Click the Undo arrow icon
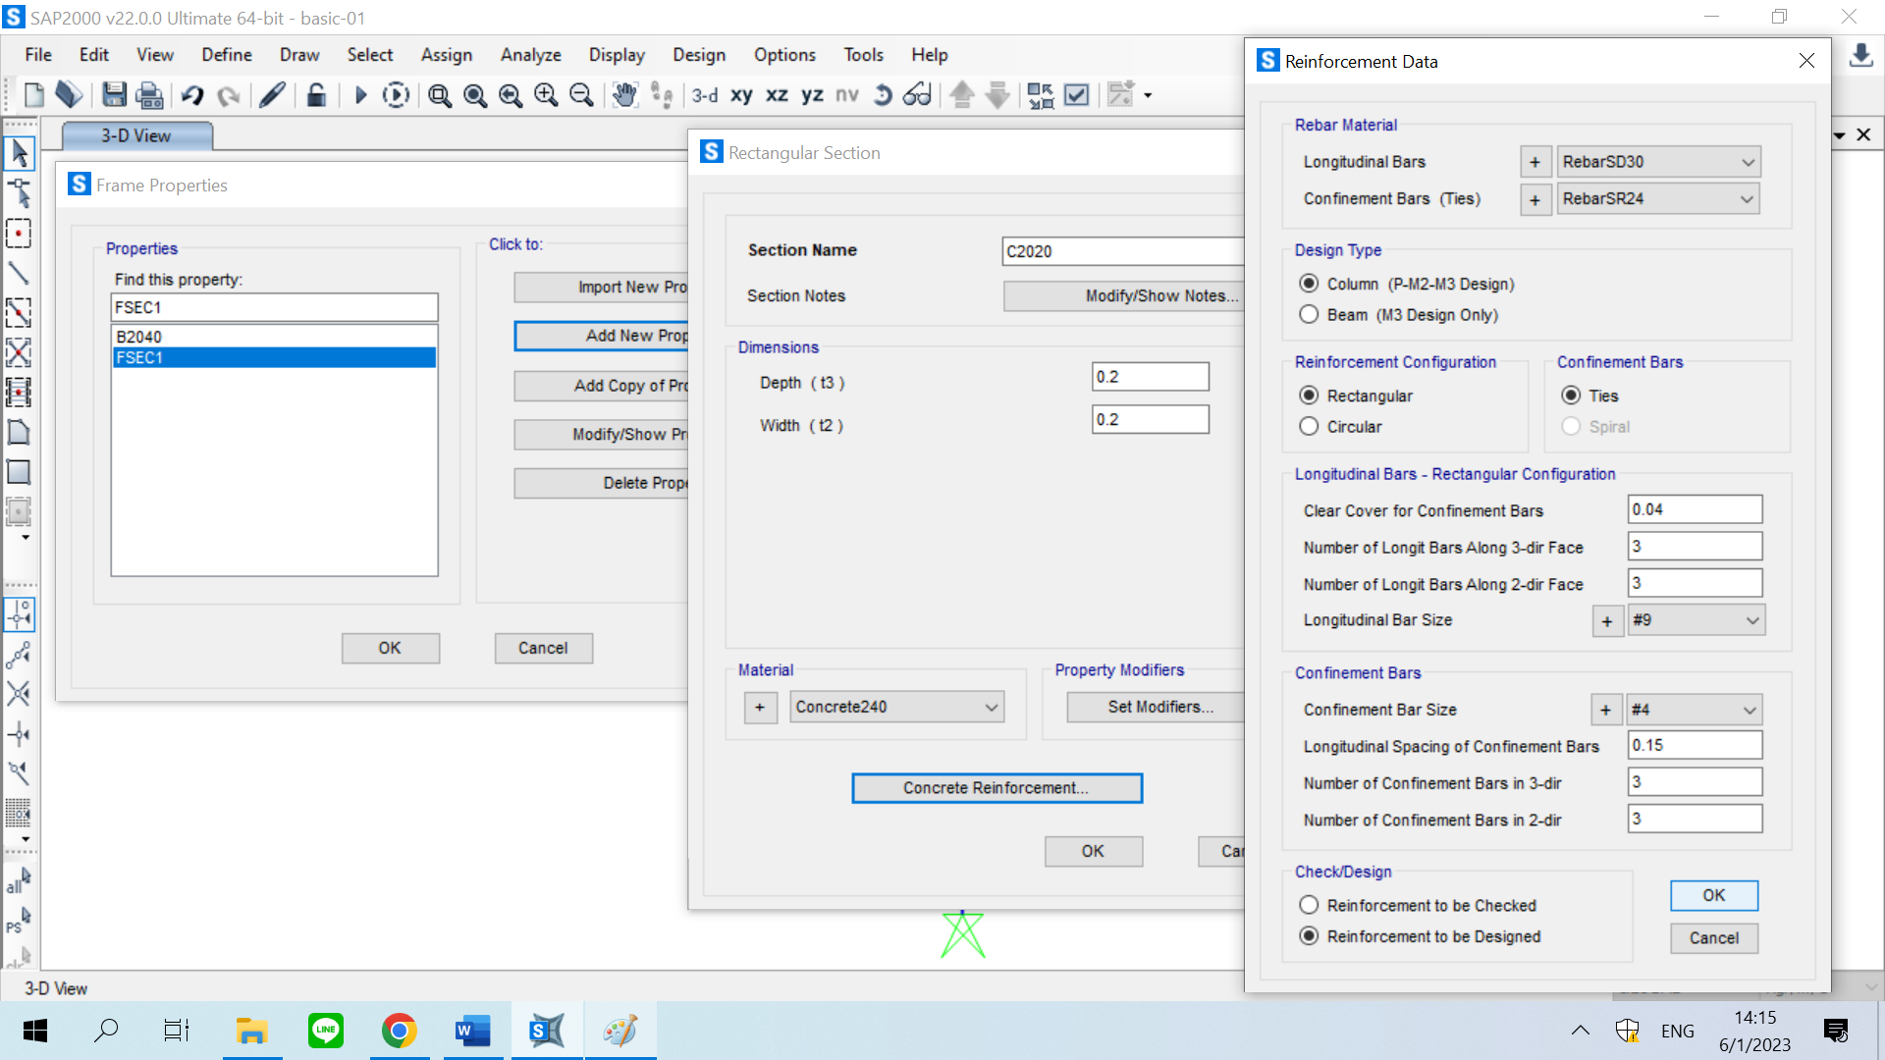Screen dimensions: 1885x1060 click(x=192, y=95)
